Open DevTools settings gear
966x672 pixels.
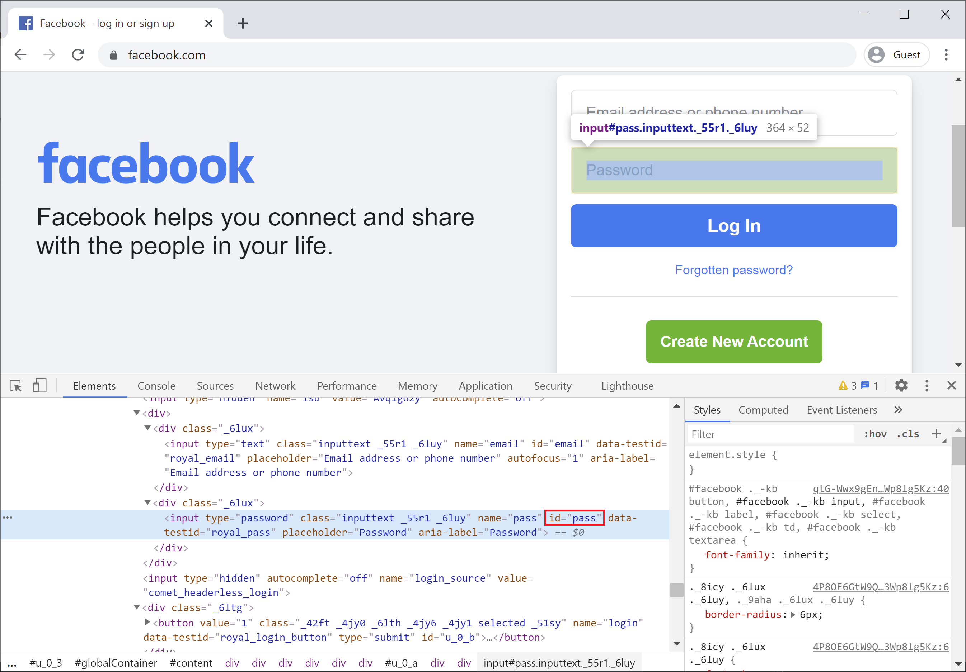point(901,385)
